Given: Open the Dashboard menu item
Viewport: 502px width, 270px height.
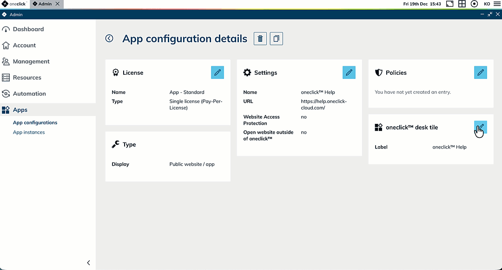Looking at the screenshot, I should 28,29.
